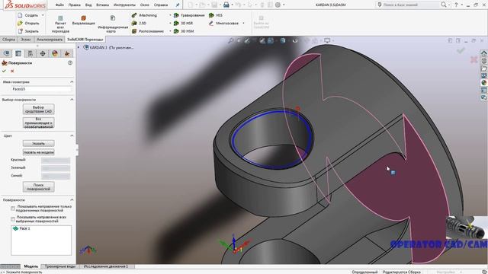
Task: Click the Открыть (open) icon
Action: (x=21, y=24)
